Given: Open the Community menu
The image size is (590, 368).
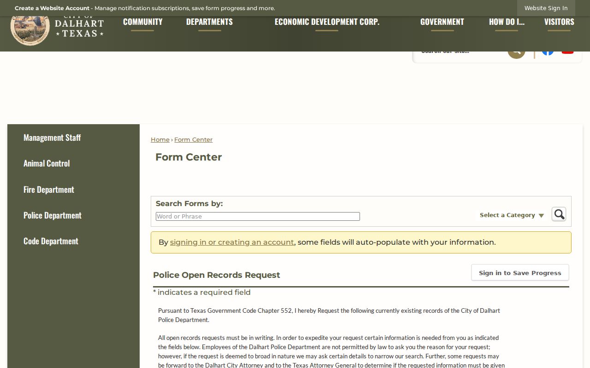Looking at the screenshot, I should (x=142, y=22).
